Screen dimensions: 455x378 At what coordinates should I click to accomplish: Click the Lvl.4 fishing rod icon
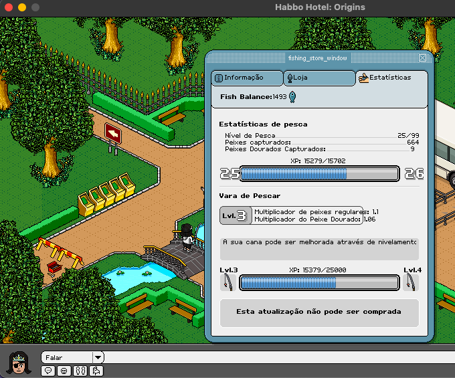click(412, 282)
